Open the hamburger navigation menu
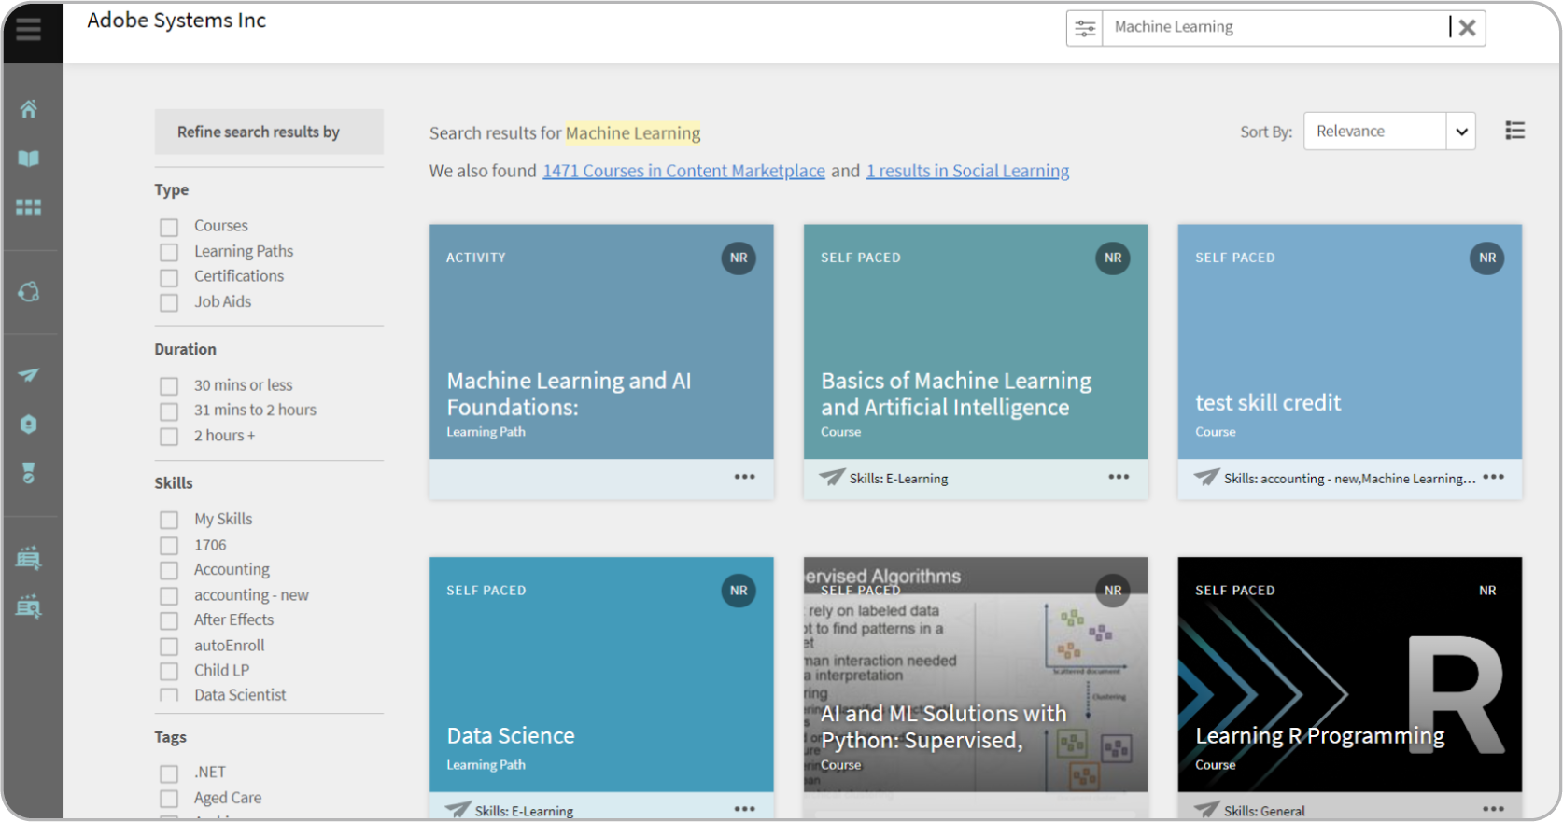Image resolution: width=1563 pixels, height=822 pixels. click(29, 31)
